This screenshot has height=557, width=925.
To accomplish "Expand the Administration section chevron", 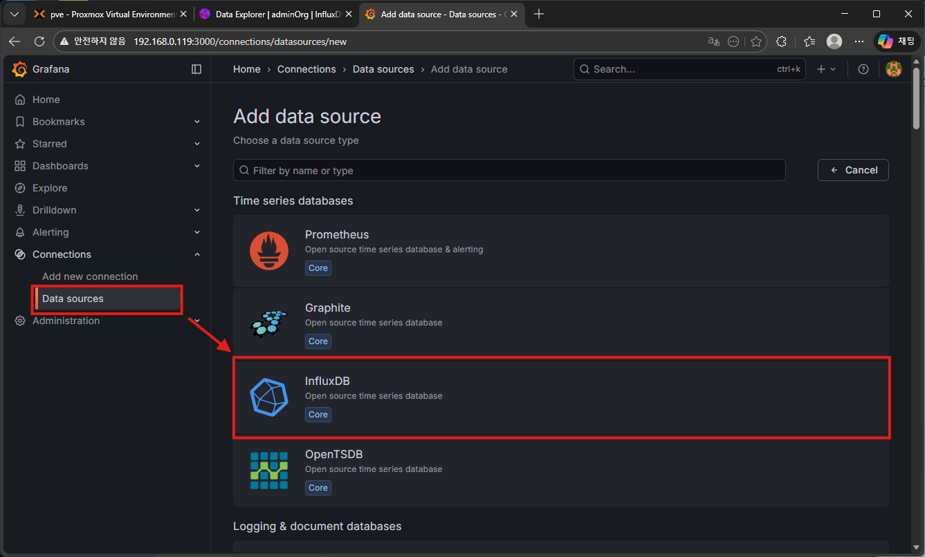I will 197,321.
